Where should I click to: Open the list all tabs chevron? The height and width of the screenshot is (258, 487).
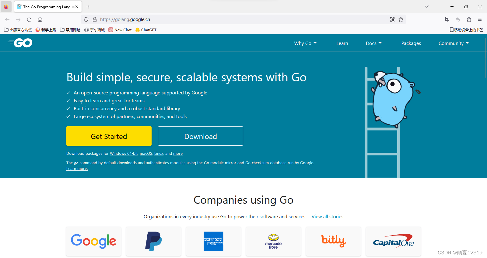pyautogui.click(x=427, y=7)
